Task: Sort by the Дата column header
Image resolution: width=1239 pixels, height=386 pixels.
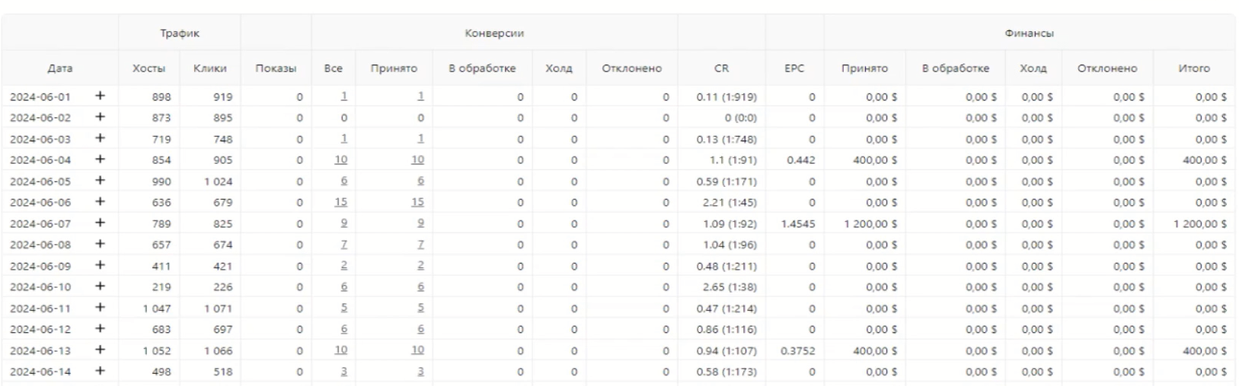Action: coord(60,68)
